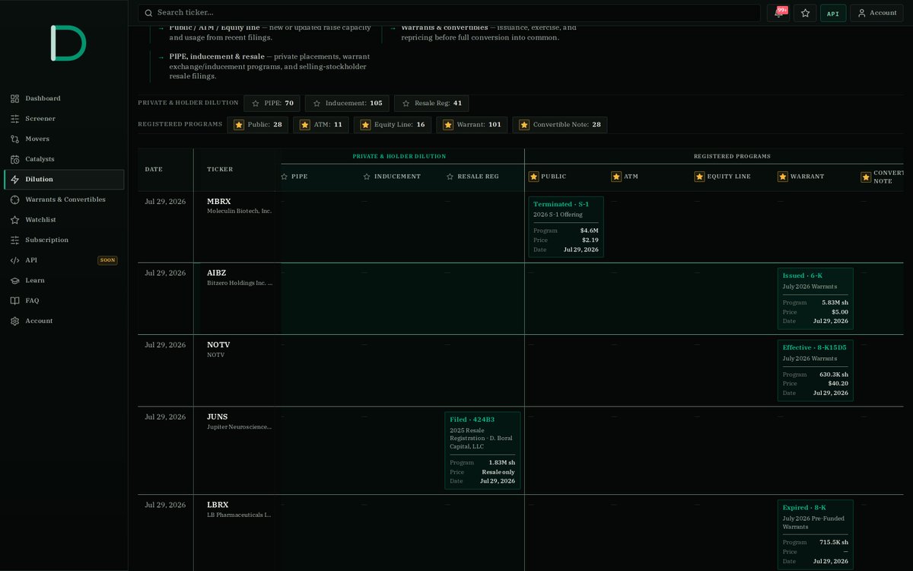Open the Effective 8-K15D5 warrant card

(816, 370)
